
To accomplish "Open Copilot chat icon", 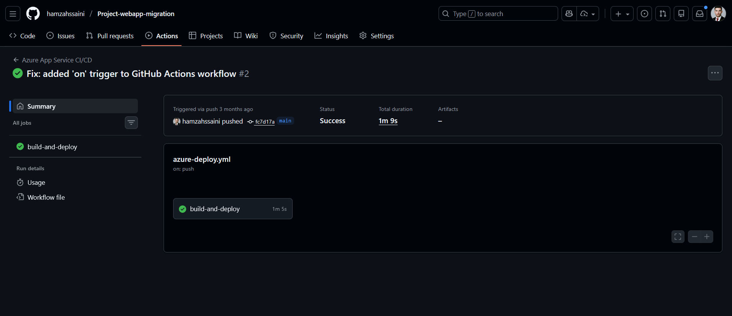I will 569,14.
